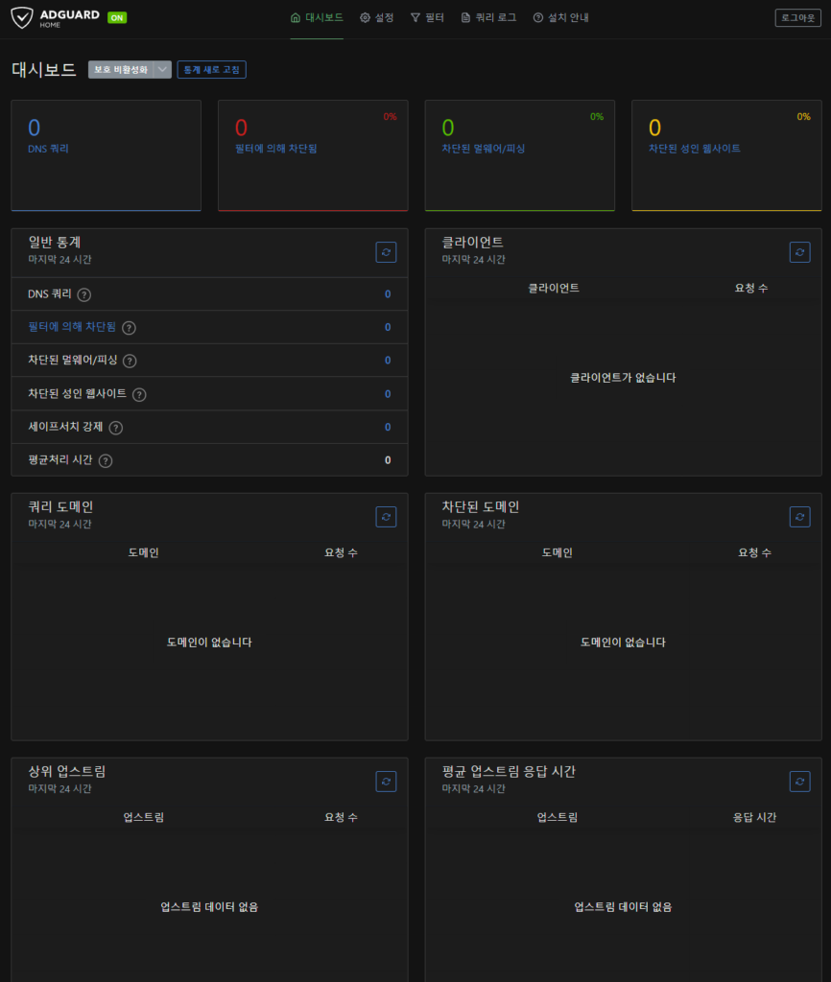The width and height of the screenshot is (831, 982).
Task: Click the 로그아웃 button
Action: tap(797, 17)
